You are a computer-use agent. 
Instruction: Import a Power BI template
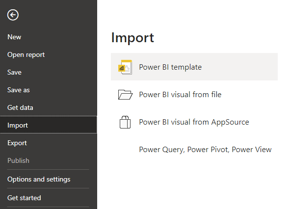(194, 67)
